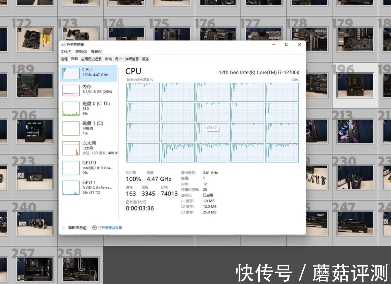
Task: Click the 4.47 GHz speed value
Action: (x=159, y=179)
